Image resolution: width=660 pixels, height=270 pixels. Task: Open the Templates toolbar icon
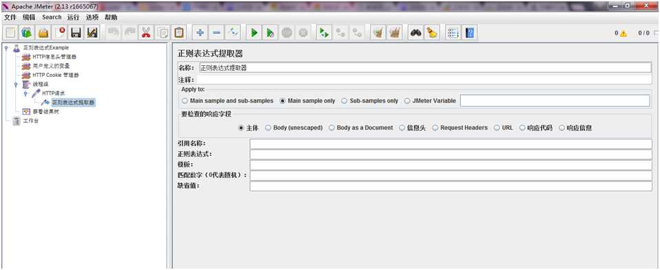coord(27,33)
